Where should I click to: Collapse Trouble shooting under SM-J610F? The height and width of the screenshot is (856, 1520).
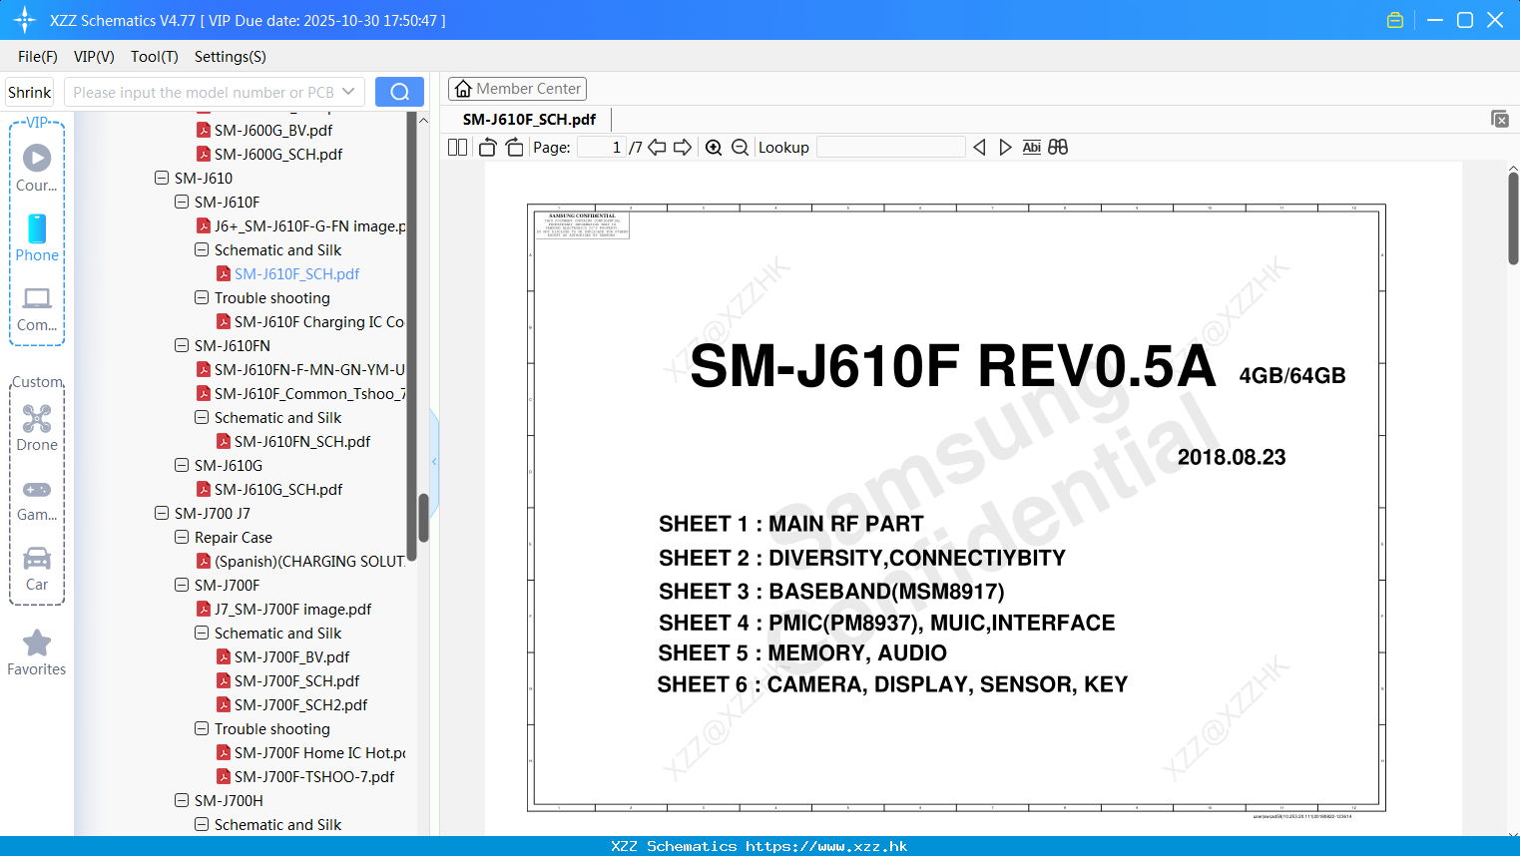(x=202, y=297)
